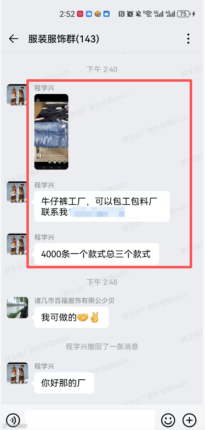
Task: Tap sender name 诸几市百福服饰有限公少贝
Action: click(75, 300)
